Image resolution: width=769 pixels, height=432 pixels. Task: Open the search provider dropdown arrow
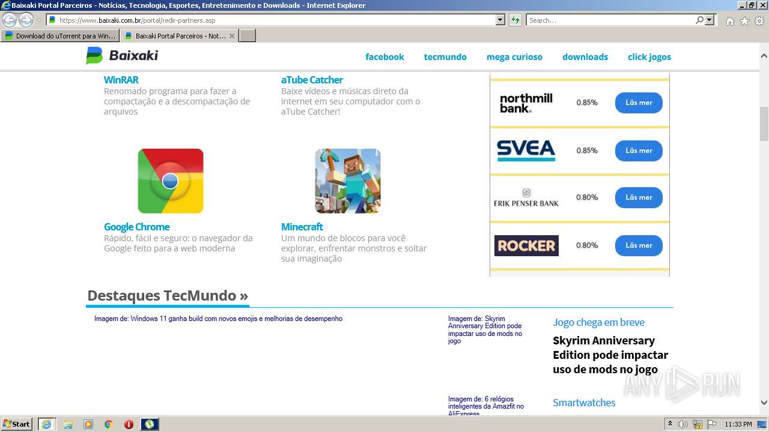pos(710,20)
